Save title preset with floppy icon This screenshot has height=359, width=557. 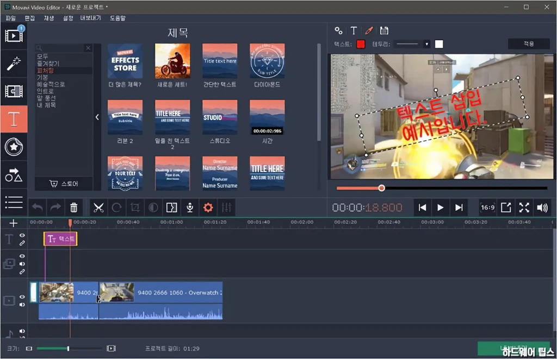click(384, 31)
